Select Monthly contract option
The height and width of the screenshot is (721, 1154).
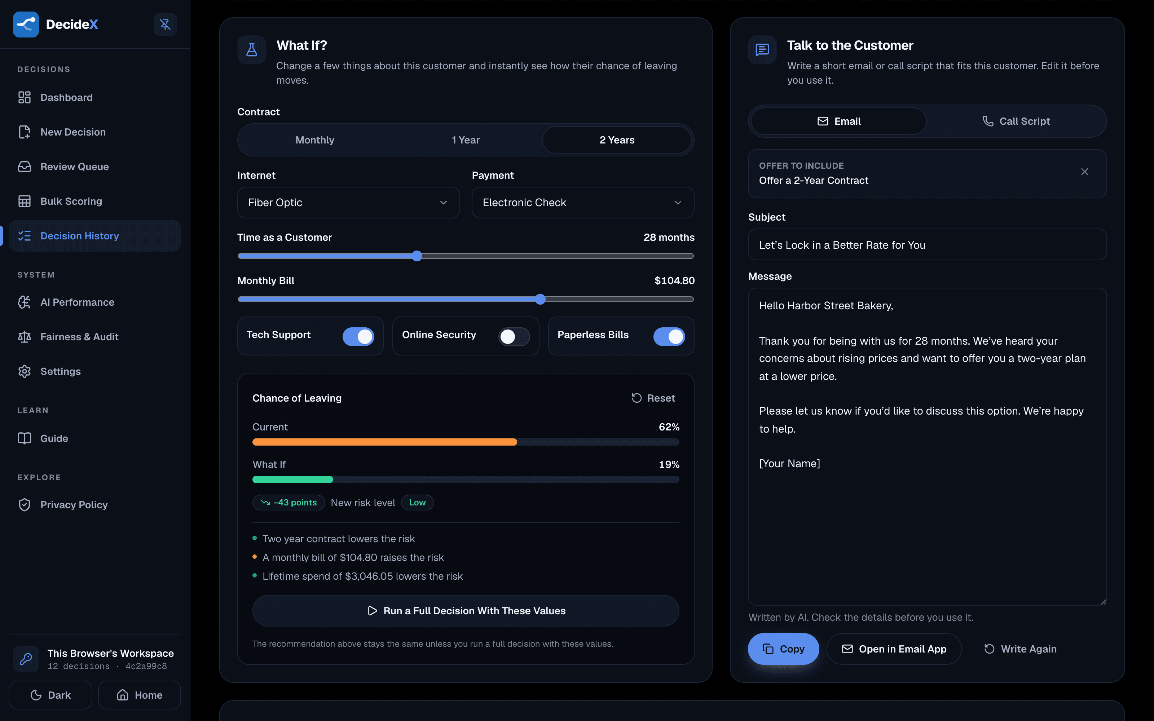click(x=315, y=140)
